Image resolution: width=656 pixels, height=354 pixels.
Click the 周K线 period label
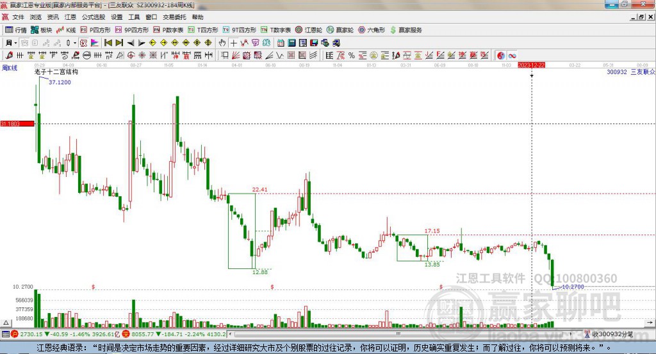[10, 68]
